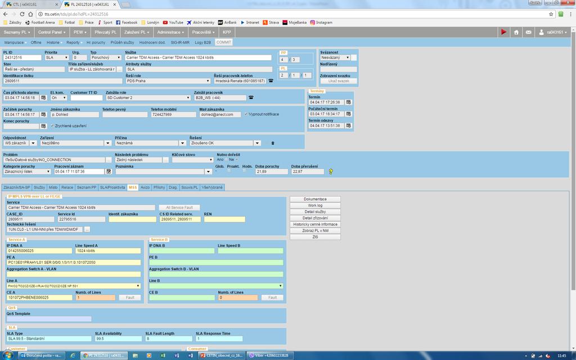Open the user menu ra043161

553,32
